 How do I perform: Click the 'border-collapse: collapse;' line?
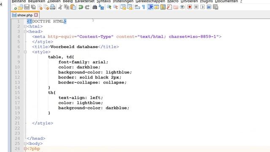pos(92,82)
